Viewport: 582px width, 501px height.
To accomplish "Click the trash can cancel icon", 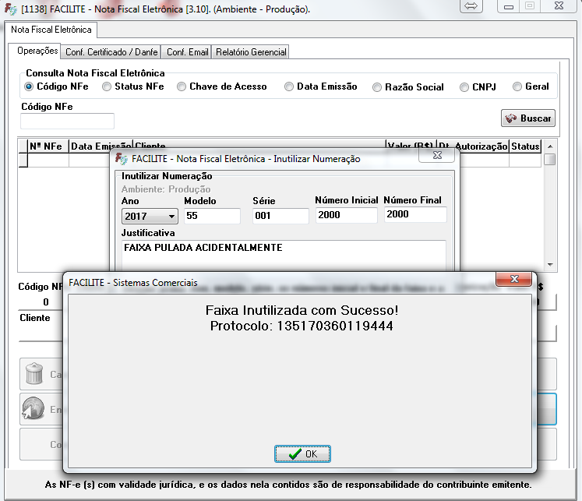I will click(x=34, y=373).
